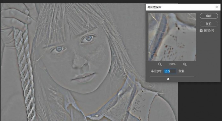Image resolution: width=222 pixels, height=121 pixels.
Task: Reset settings with 复位 button
Action: point(209,24)
